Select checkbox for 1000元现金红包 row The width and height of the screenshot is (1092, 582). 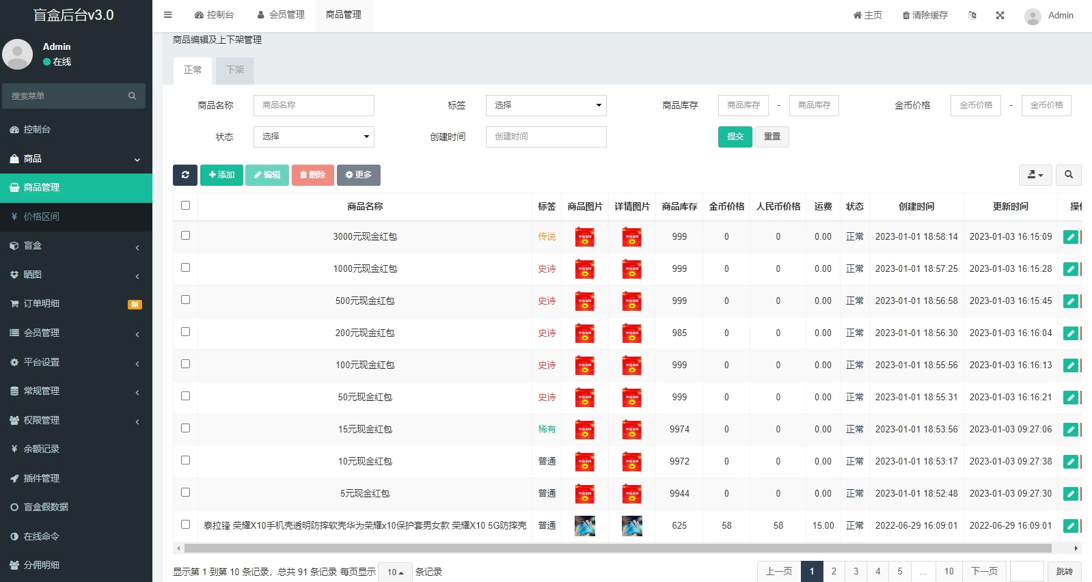pyautogui.click(x=185, y=268)
